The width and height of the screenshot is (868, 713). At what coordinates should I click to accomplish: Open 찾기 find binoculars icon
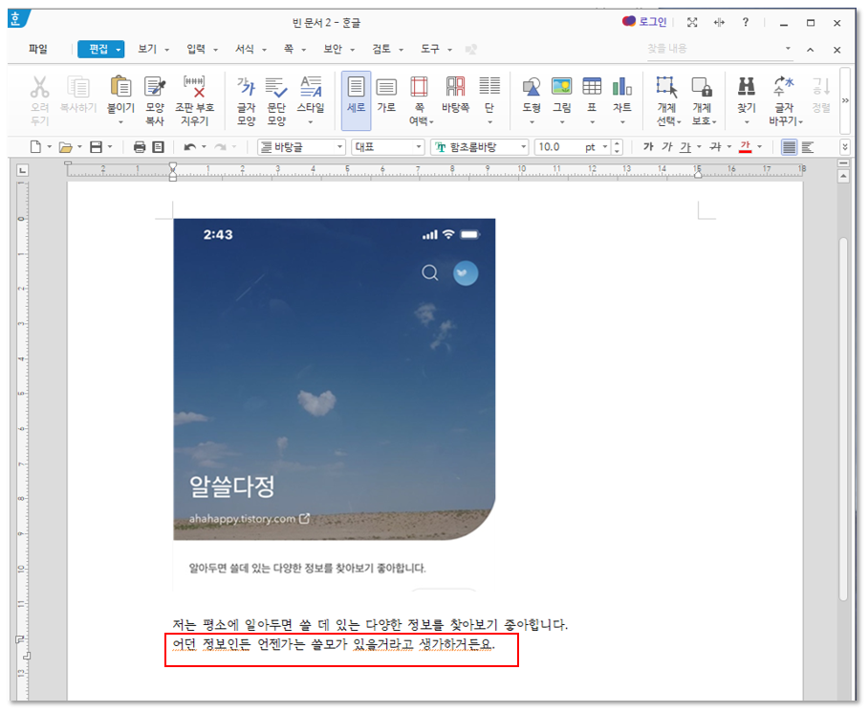tap(747, 86)
